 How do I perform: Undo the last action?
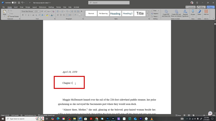coord(22,3)
